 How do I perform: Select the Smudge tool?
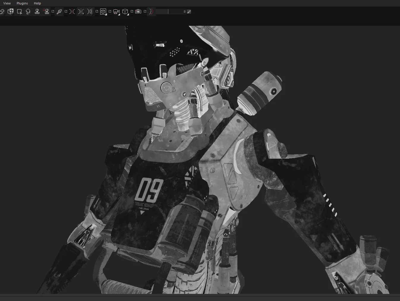[x=28, y=12]
